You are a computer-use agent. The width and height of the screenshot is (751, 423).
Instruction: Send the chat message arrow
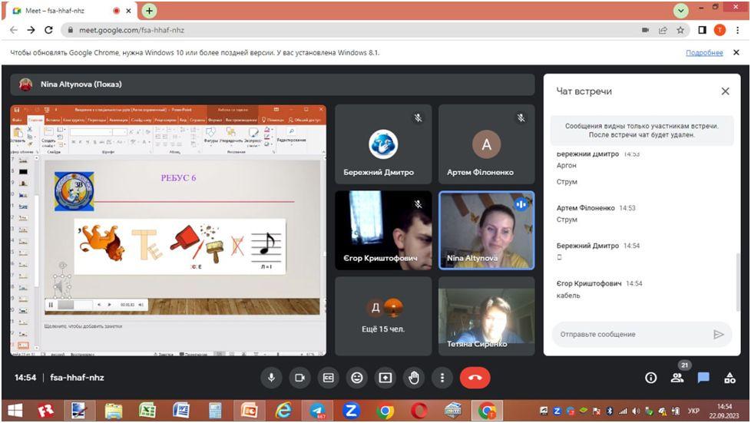[x=719, y=335]
